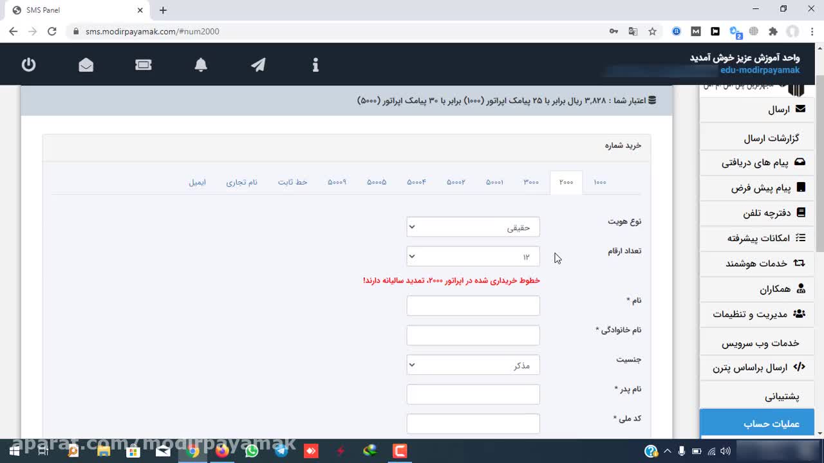Open the info icon in header
This screenshot has height=463, width=824.
315,65
